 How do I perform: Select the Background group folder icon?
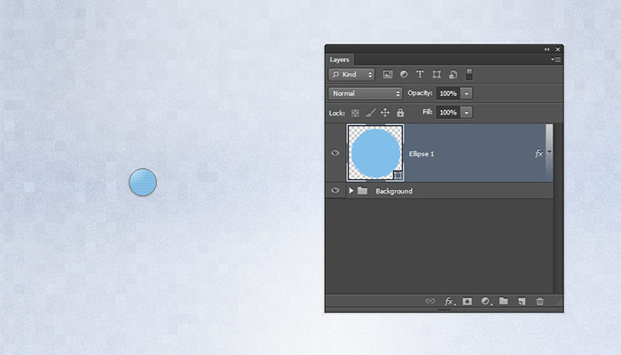coord(362,191)
